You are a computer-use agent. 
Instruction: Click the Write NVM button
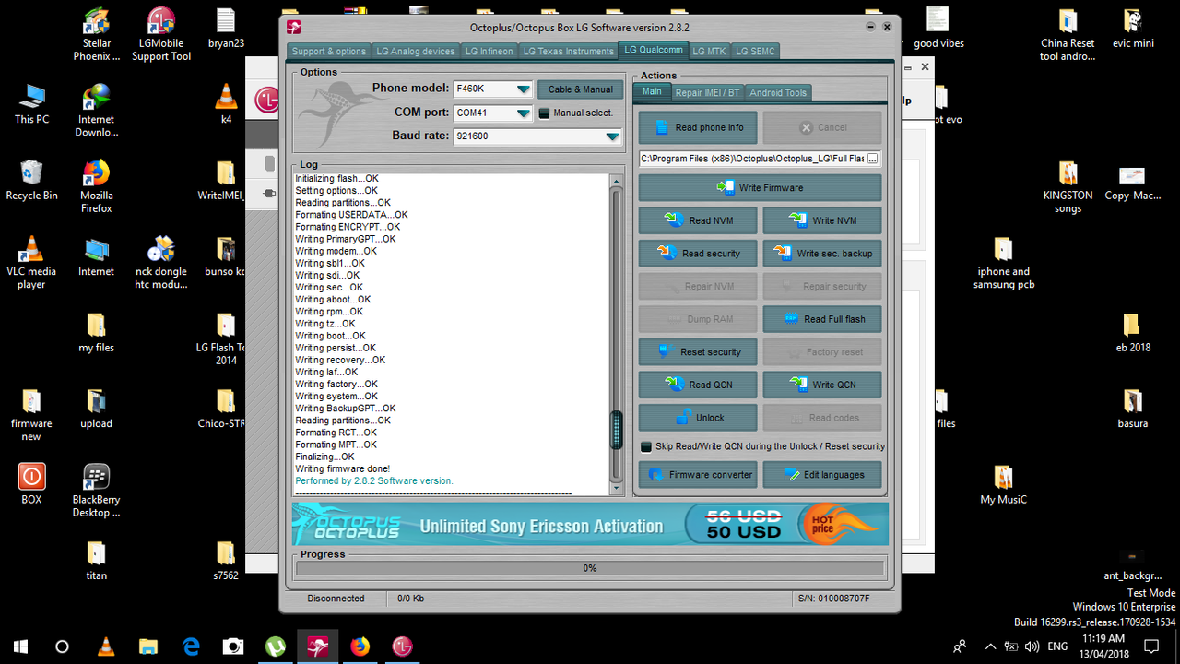point(822,220)
